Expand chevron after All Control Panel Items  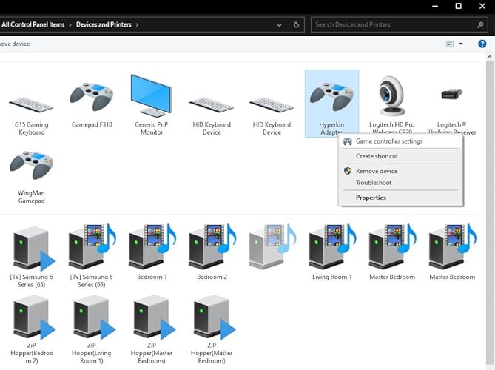pos(70,24)
